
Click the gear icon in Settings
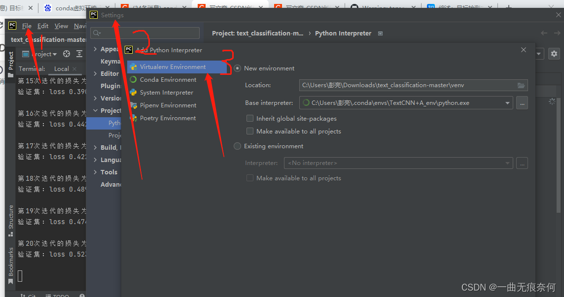click(554, 54)
